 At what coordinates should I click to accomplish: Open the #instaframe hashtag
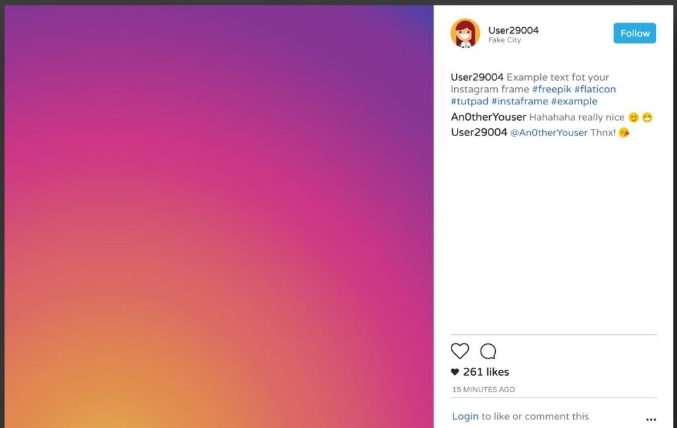click(520, 102)
